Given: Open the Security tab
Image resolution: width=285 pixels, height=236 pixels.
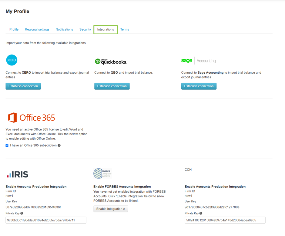Looking at the screenshot, I should point(85,29).
